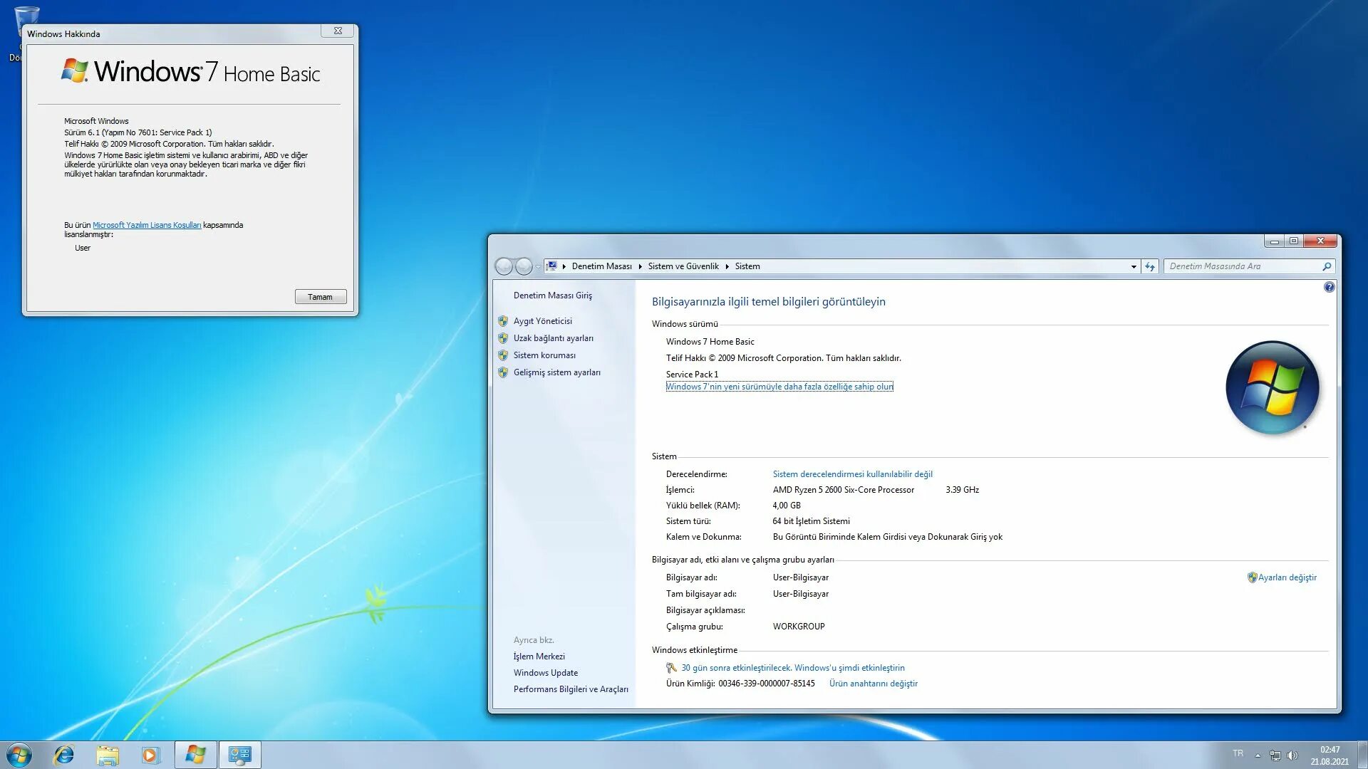1368x769 pixels.
Task: Open Aygıt Yöneticisi from sidebar
Action: tap(542, 321)
